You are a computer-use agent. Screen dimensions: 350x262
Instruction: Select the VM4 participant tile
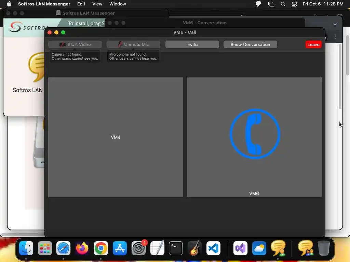116,137
